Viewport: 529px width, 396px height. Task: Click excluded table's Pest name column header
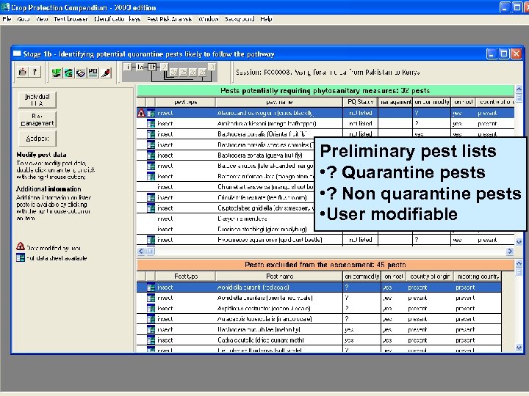[279, 276]
